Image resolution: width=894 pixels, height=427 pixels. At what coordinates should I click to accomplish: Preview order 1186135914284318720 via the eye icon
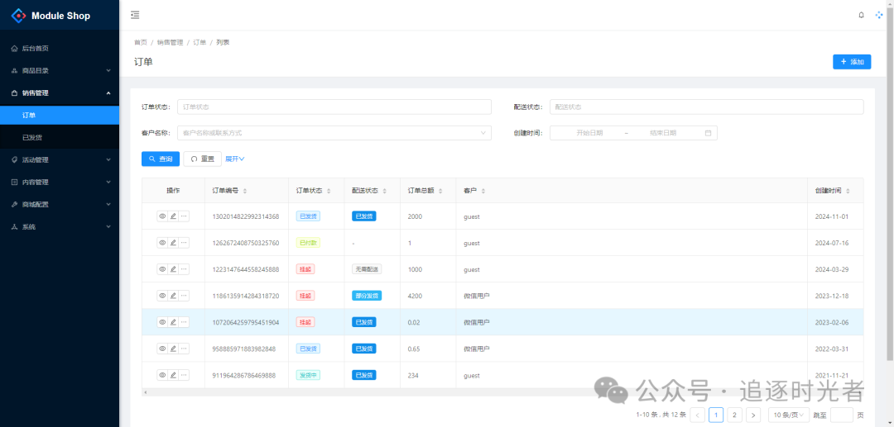click(162, 296)
